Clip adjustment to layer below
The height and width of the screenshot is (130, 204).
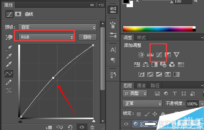point(49,127)
